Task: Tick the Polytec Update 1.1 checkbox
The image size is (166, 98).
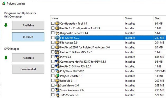Action: pos(53,76)
